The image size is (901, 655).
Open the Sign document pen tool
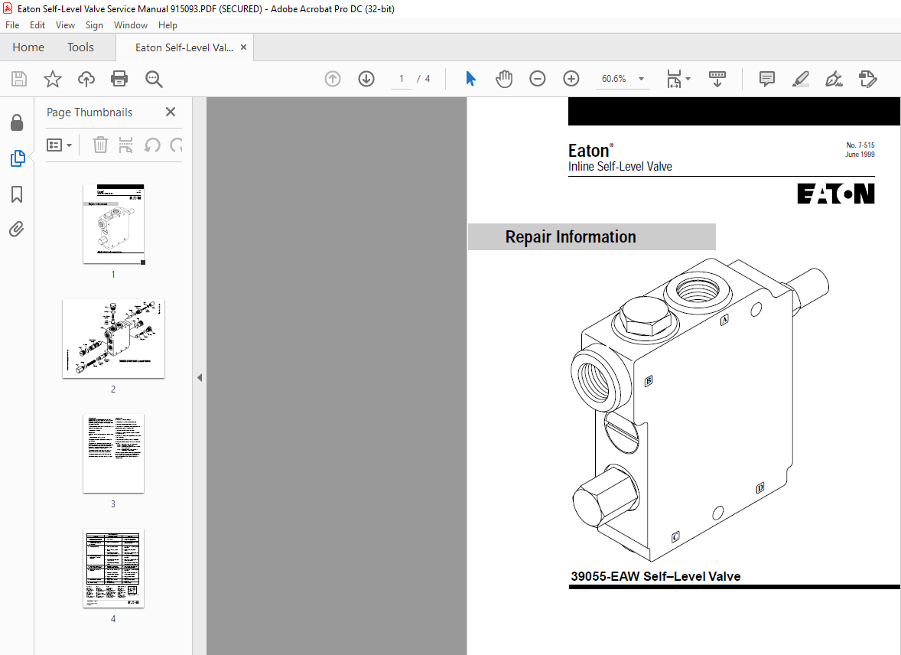click(834, 79)
